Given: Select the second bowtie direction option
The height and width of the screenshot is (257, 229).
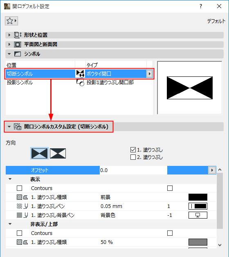Looking at the screenshot, I should (x=58, y=153).
